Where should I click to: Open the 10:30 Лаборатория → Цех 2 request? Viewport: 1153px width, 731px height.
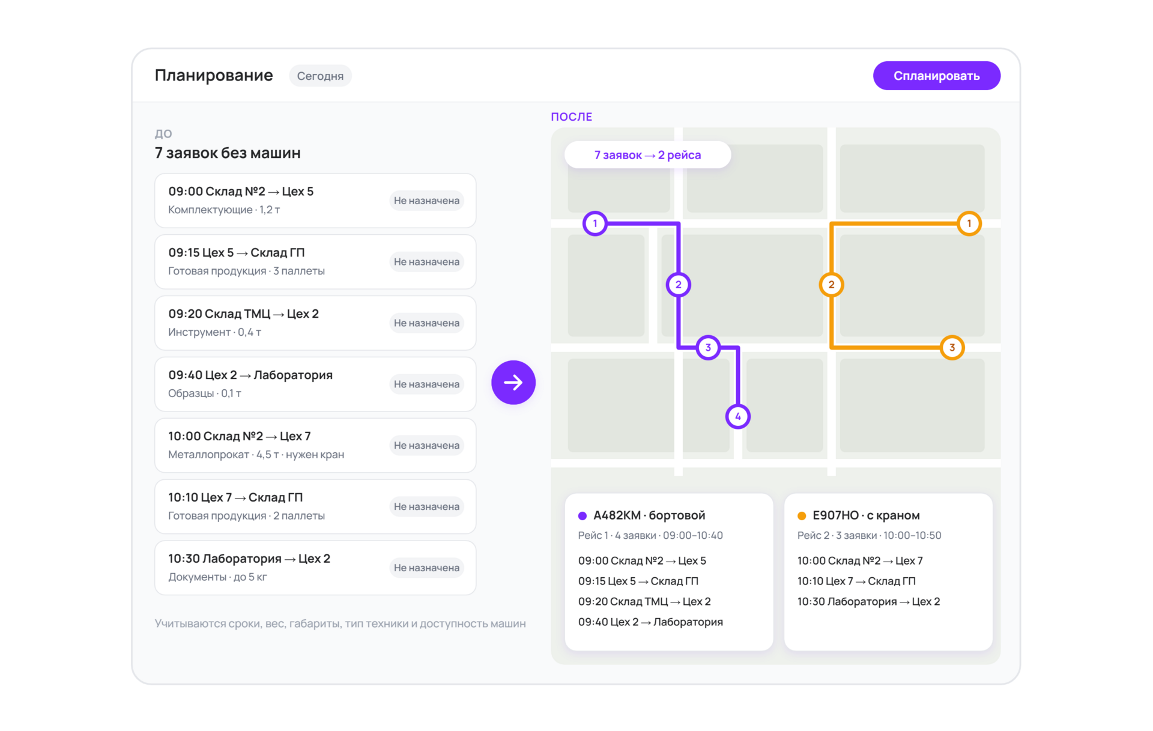coord(315,568)
